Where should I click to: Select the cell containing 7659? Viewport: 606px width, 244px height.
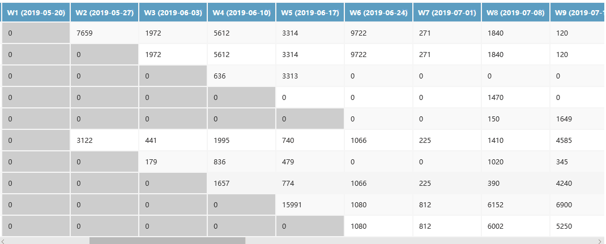coord(104,33)
